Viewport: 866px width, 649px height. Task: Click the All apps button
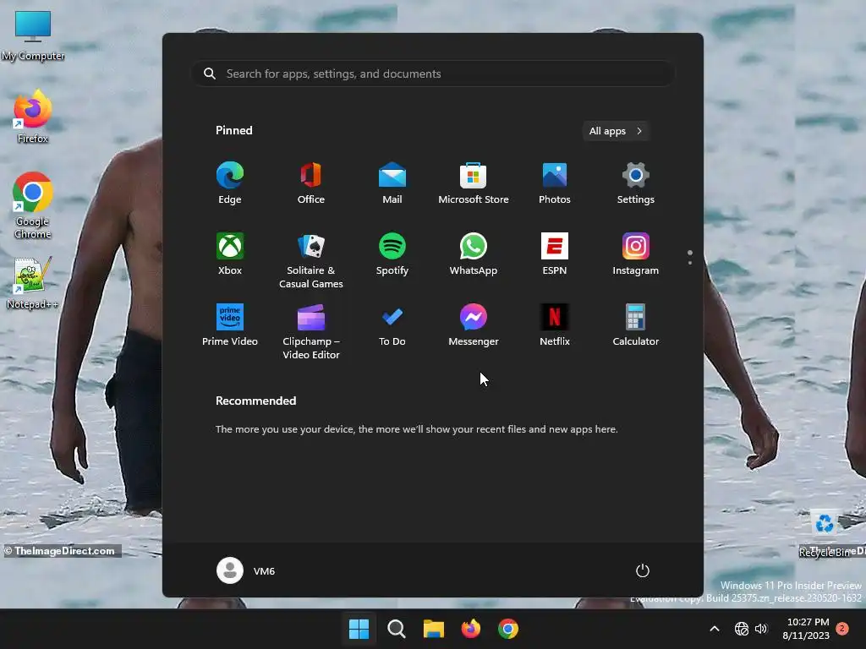(x=616, y=131)
